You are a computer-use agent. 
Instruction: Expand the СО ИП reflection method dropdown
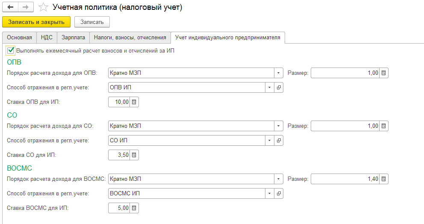269,141
